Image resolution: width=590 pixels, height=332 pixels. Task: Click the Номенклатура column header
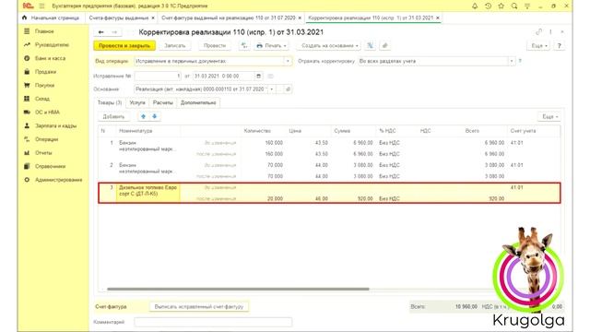point(136,131)
